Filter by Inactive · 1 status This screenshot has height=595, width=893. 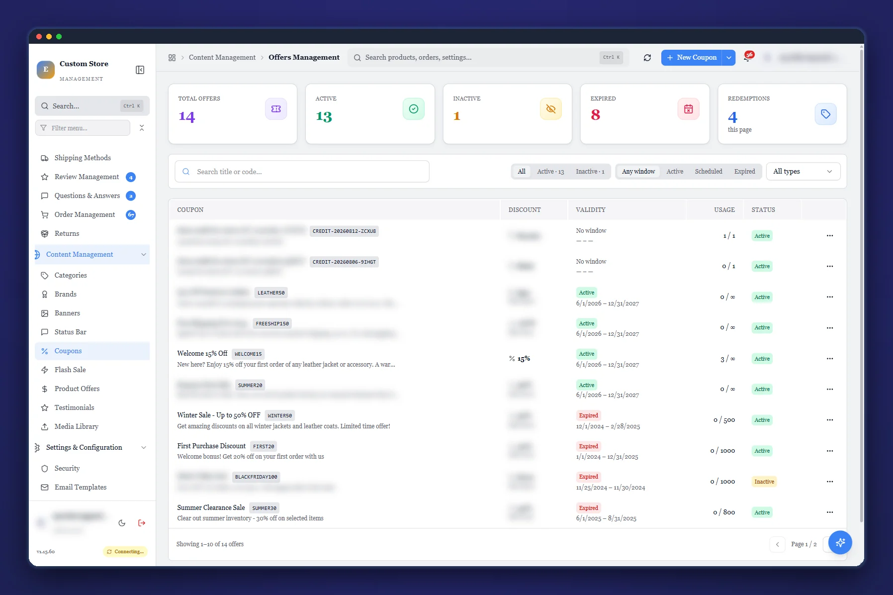pos(590,172)
